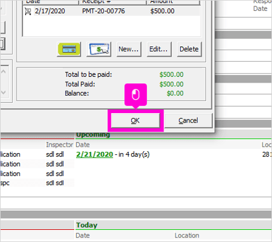Click the Date header under Upcoming
Image resolution: width=272 pixels, height=242 pixels.
[82, 145]
